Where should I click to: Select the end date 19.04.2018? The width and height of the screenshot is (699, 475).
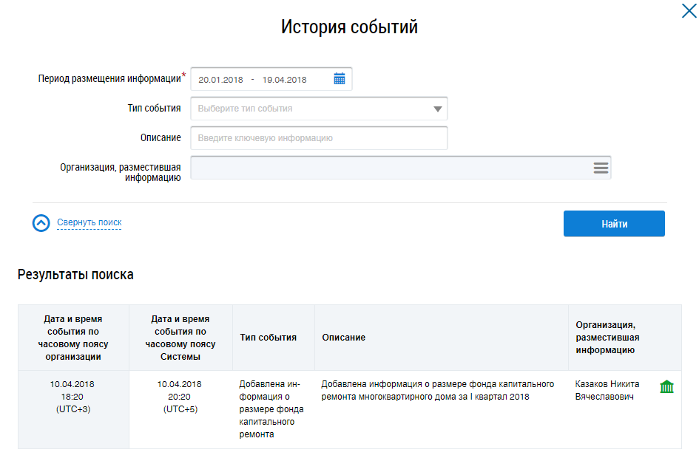tap(284, 80)
